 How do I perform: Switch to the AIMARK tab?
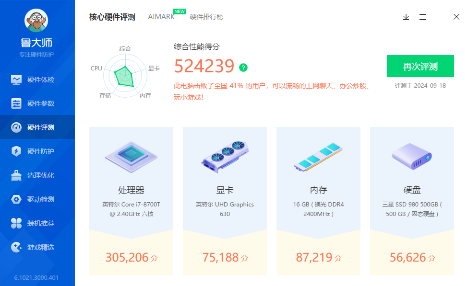pyautogui.click(x=161, y=17)
